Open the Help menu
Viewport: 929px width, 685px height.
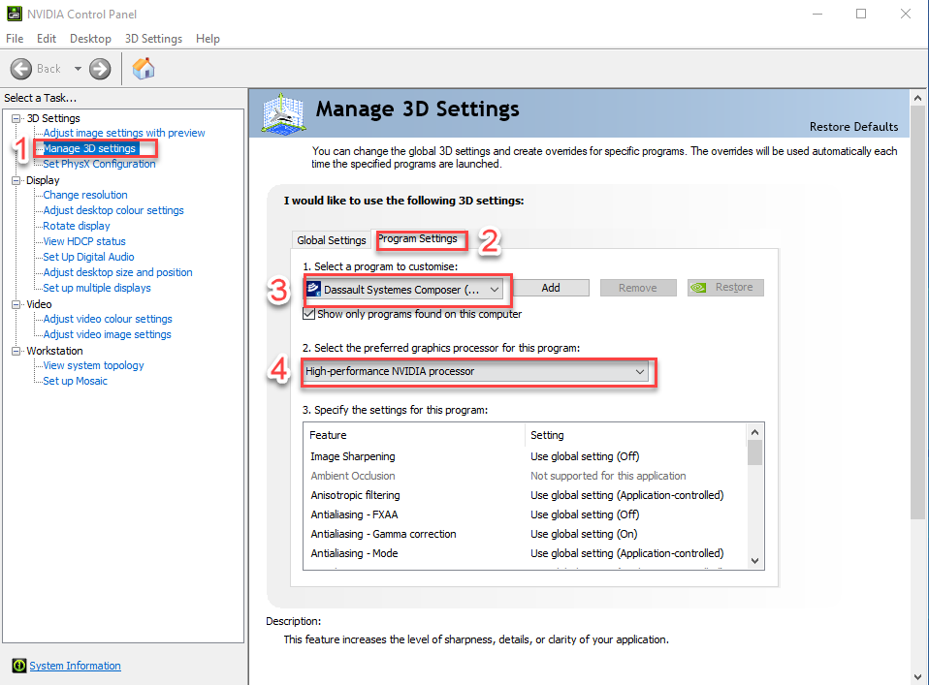click(208, 39)
